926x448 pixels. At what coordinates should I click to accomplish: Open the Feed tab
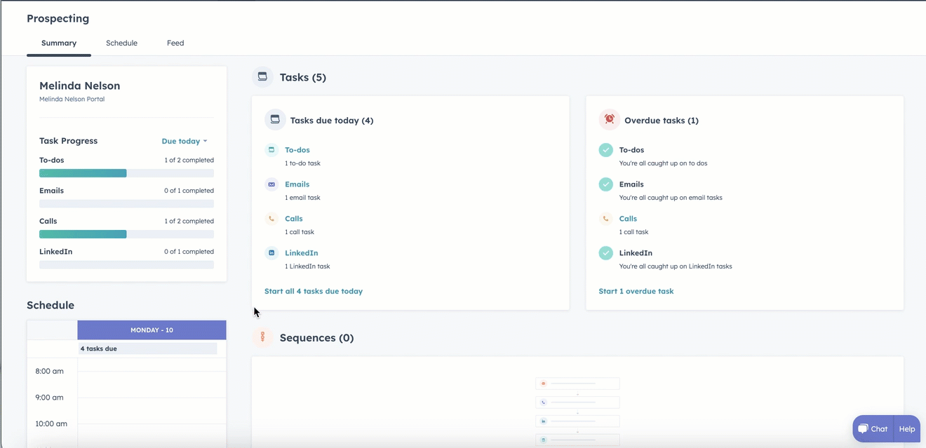[x=175, y=43]
